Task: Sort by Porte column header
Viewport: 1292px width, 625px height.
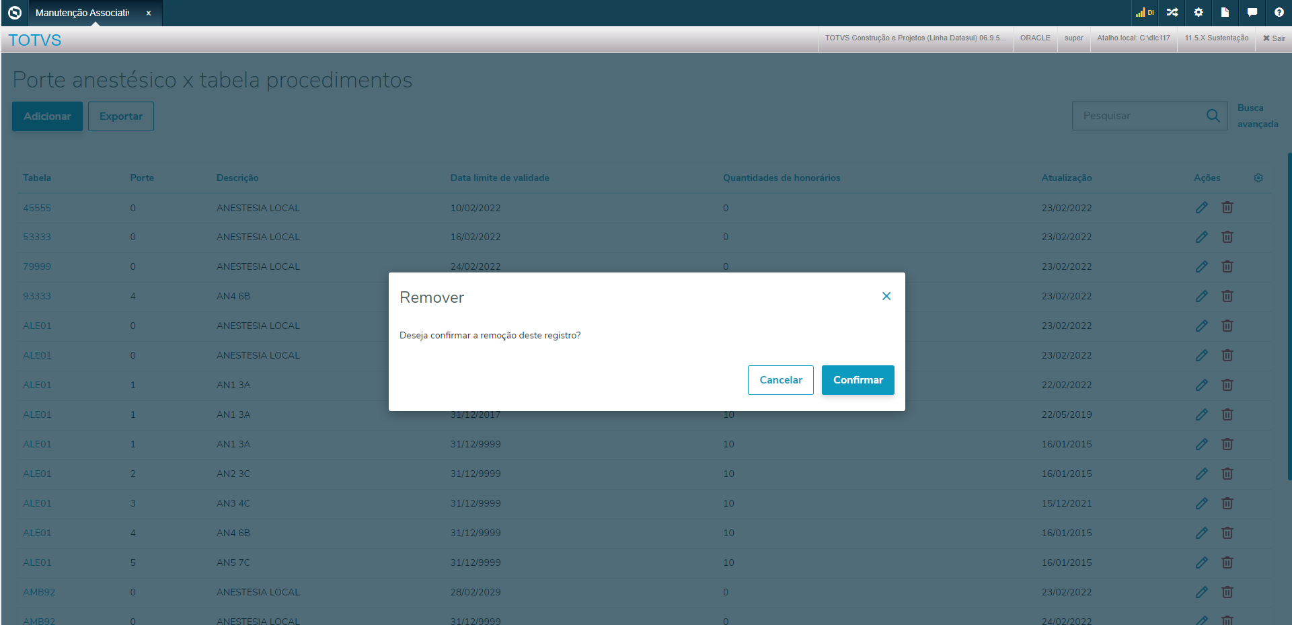Action: pos(142,178)
